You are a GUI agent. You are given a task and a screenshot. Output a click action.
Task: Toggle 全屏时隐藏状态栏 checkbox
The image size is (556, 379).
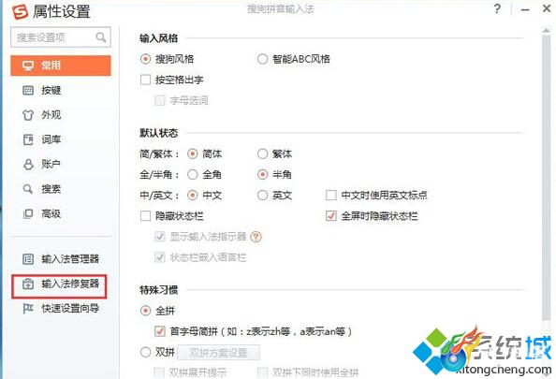(x=330, y=215)
